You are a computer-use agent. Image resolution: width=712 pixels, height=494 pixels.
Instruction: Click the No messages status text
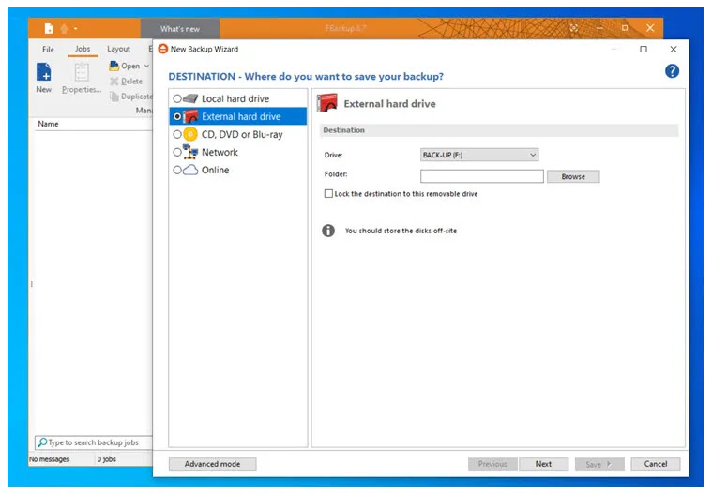pos(50,459)
